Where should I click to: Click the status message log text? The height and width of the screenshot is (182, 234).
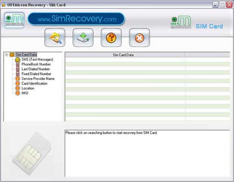click(x=111, y=133)
